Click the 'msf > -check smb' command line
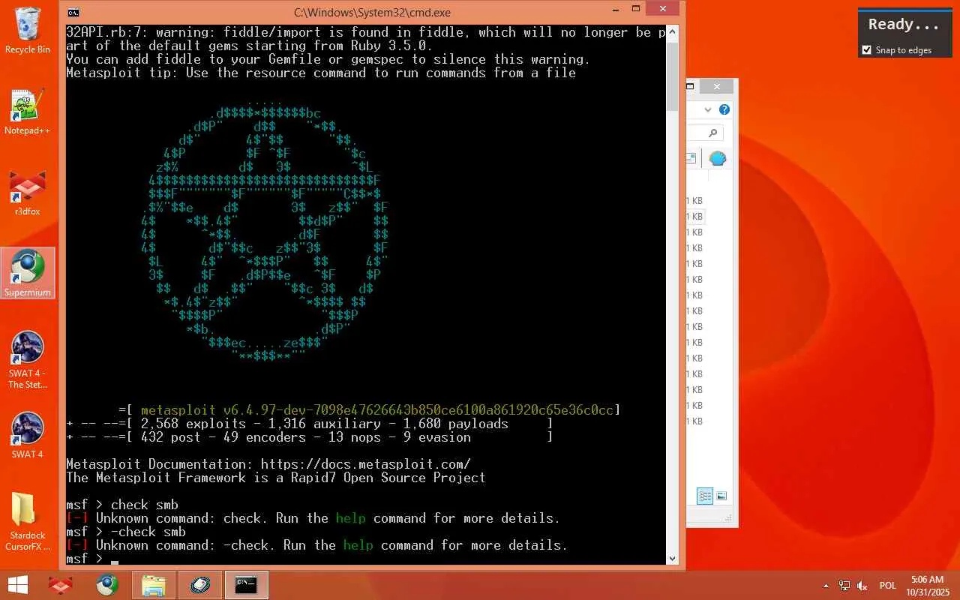The width and height of the screenshot is (960, 600). tap(126, 532)
